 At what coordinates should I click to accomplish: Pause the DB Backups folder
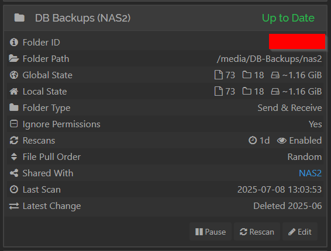point(211,232)
